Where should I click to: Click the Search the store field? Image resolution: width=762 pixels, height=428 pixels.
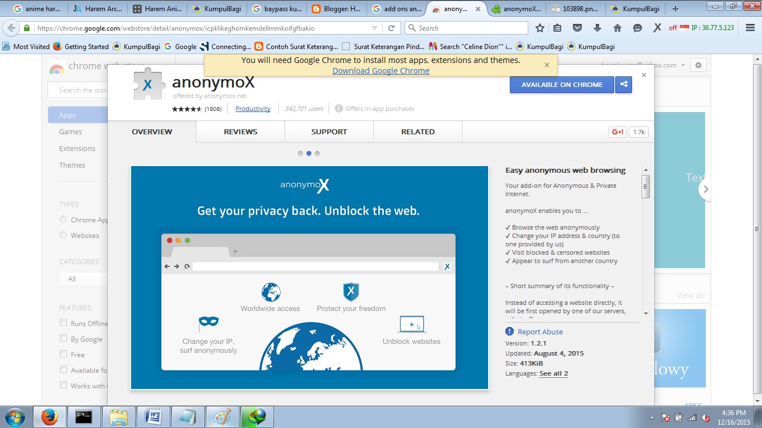[x=78, y=90]
